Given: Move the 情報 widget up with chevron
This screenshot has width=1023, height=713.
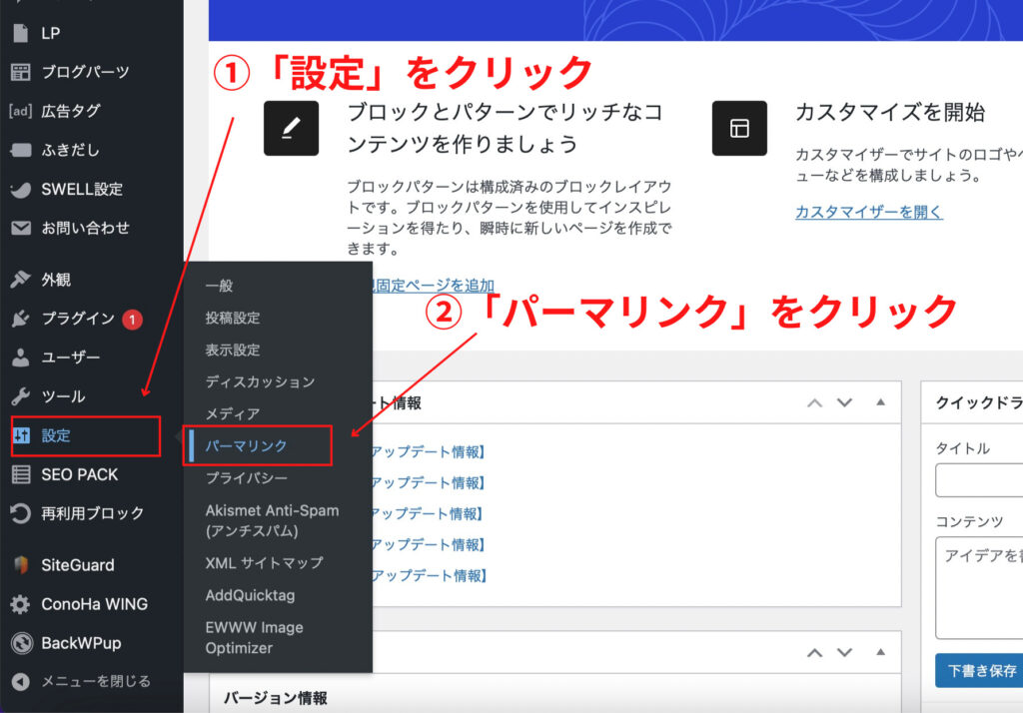Looking at the screenshot, I should (x=814, y=402).
